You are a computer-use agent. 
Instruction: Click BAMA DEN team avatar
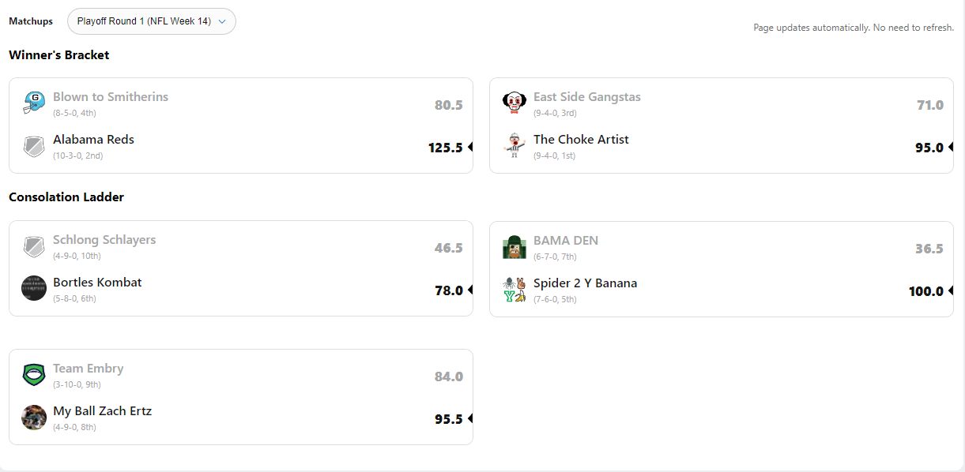click(x=515, y=247)
